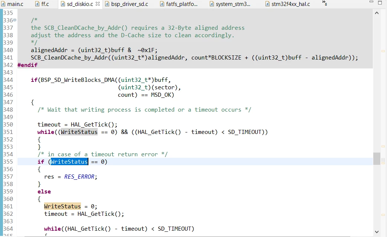Minimize the editor area
The width and height of the screenshot is (387, 237).
point(371,2)
